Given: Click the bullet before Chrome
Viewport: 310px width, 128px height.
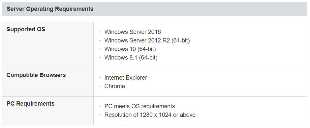Looking at the screenshot, I should (100, 86).
